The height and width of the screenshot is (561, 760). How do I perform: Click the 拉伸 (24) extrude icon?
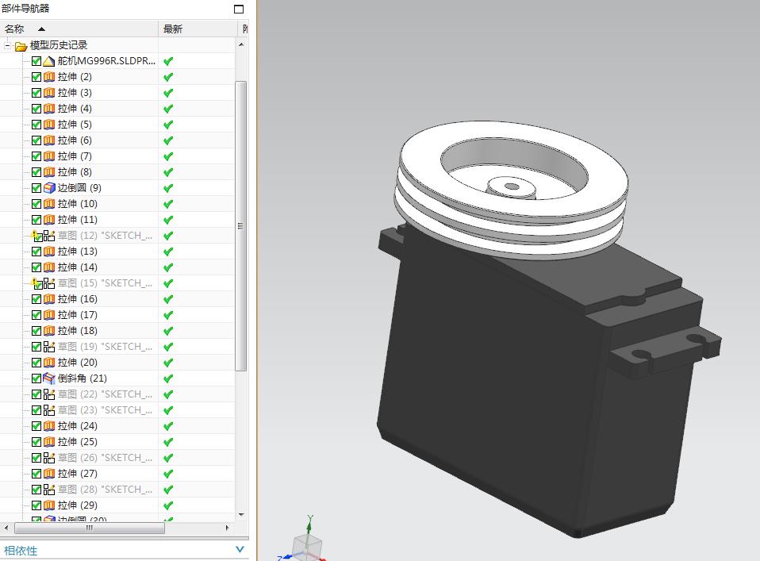click(x=49, y=426)
